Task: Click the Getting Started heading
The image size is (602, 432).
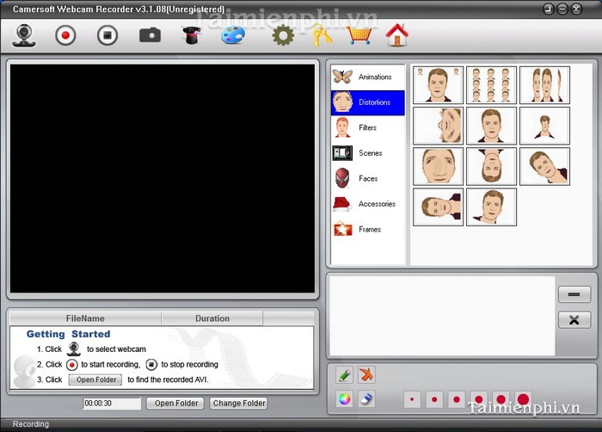Action: pyautogui.click(x=68, y=334)
